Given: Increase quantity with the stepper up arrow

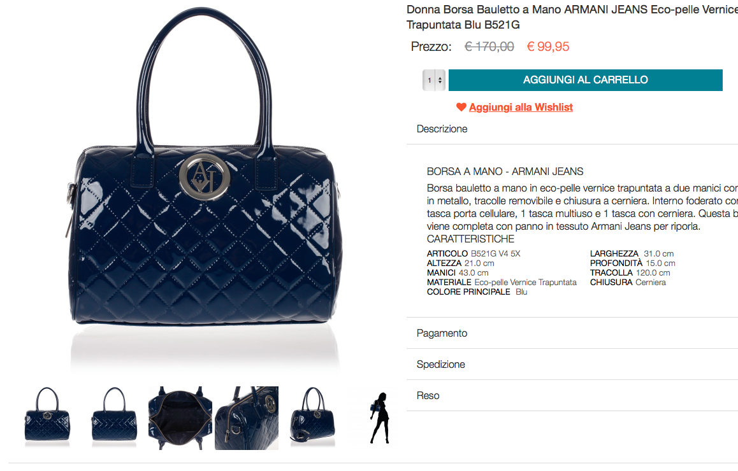Looking at the screenshot, I should point(440,78).
